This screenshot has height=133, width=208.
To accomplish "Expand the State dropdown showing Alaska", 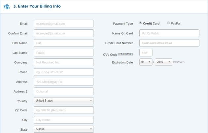I will [64, 129].
